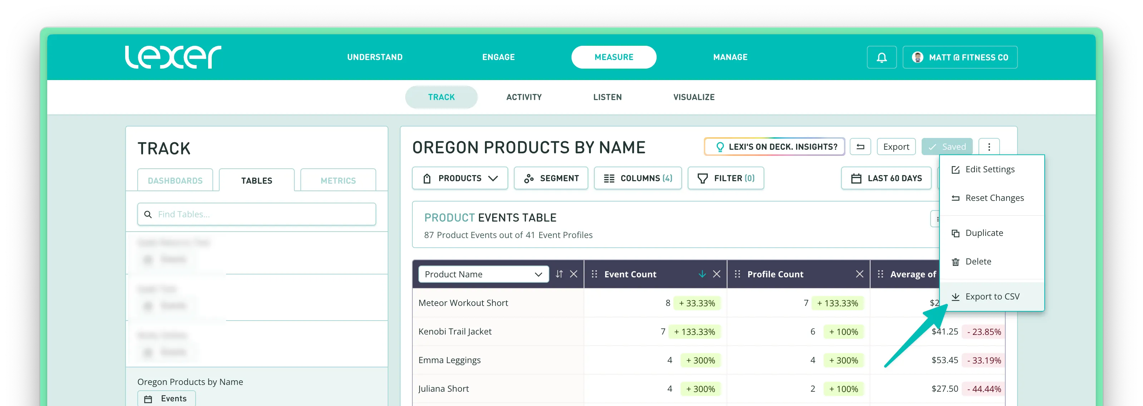Switch to the Dashboards tab
The width and height of the screenshot is (1143, 406).
(x=175, y=180)
